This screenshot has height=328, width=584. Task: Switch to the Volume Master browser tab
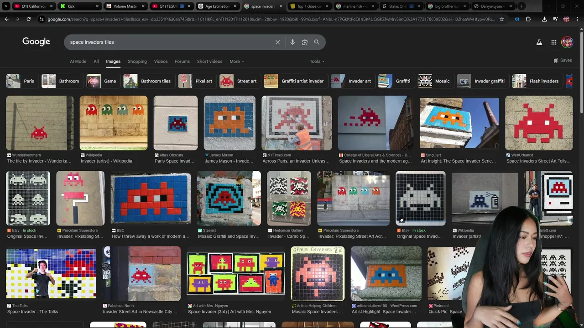(x=125, y=6)
